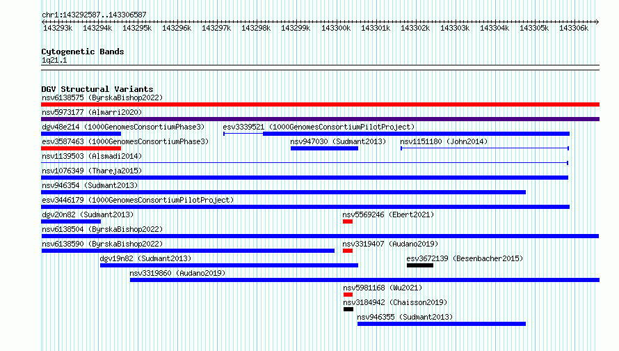Open the nsv5981168 (Wu2021) label
619x351 pixels.
383,288
